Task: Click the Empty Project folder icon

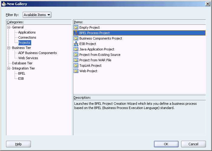Action: click(x=76, y=27)
